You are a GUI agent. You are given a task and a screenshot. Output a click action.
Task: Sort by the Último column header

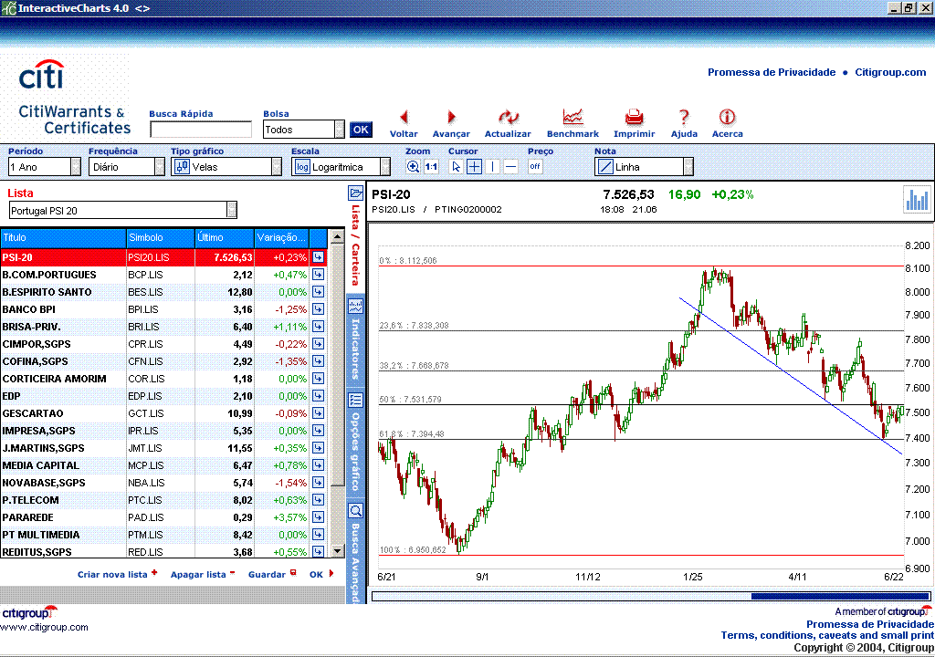coord(225,237)
